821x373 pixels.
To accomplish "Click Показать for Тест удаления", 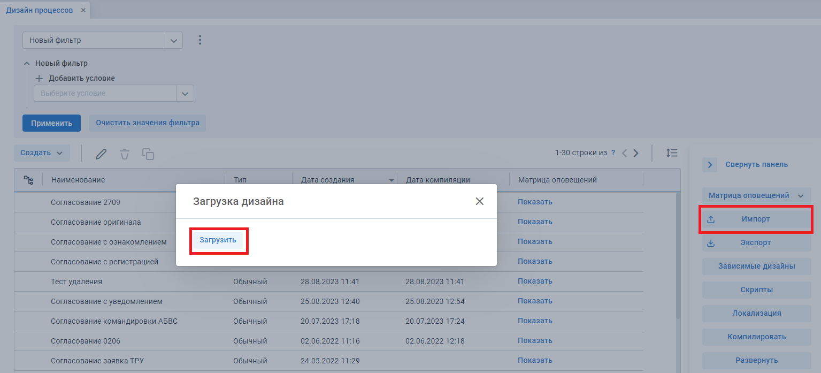I will (x=535, y=281).
